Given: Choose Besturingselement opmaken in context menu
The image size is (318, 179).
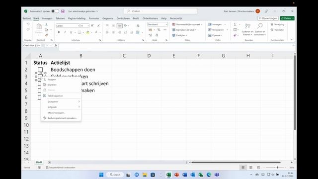Looking at the screenshot, I should point(61,118).
